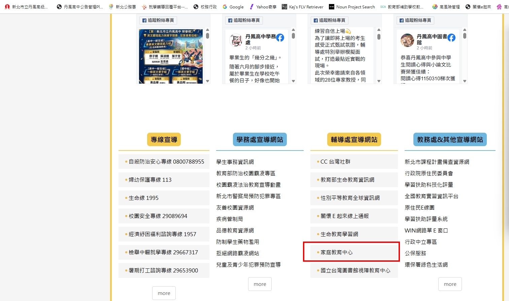Click more under 教務處&其他宣導網站 list
Screen dimensions: 509x301
tap(450, 284)
